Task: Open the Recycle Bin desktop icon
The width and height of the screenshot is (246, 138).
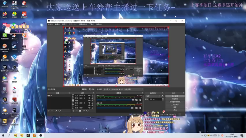Action: (5, 90)
